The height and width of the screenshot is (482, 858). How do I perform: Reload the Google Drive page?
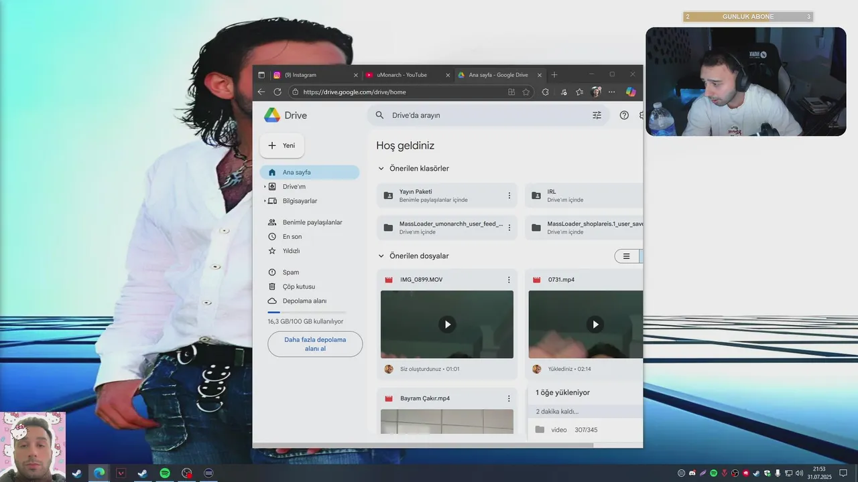coord(278,92)
